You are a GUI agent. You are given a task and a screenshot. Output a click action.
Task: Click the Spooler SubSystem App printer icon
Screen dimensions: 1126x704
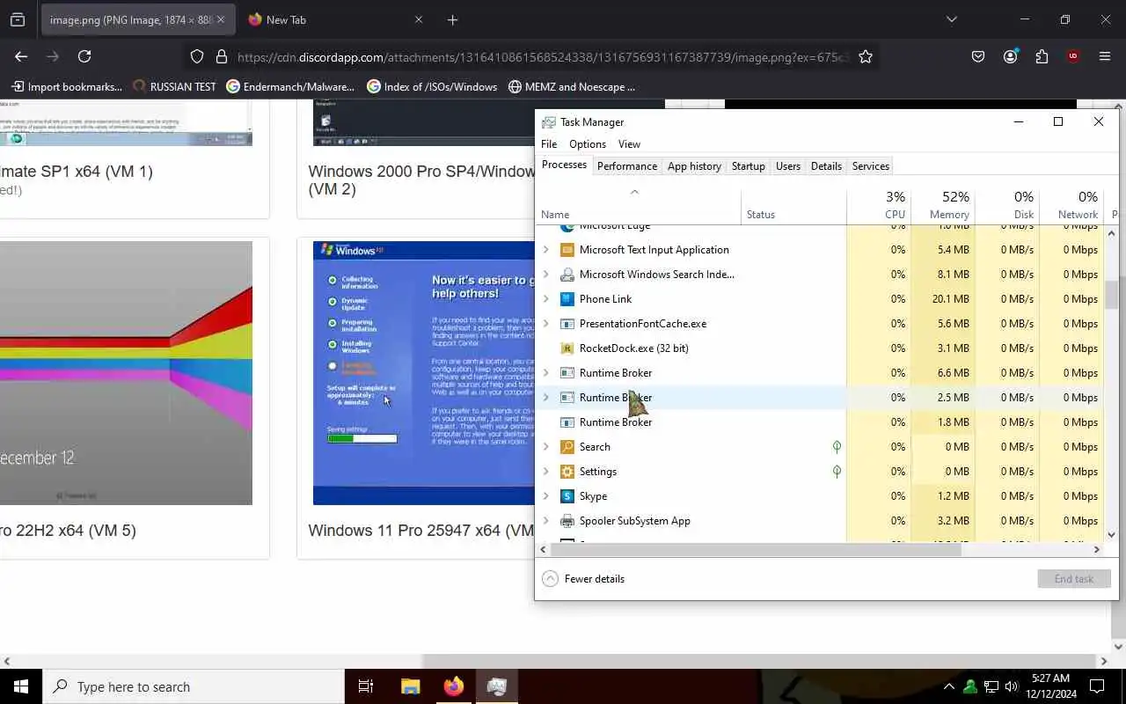[567, 521]
